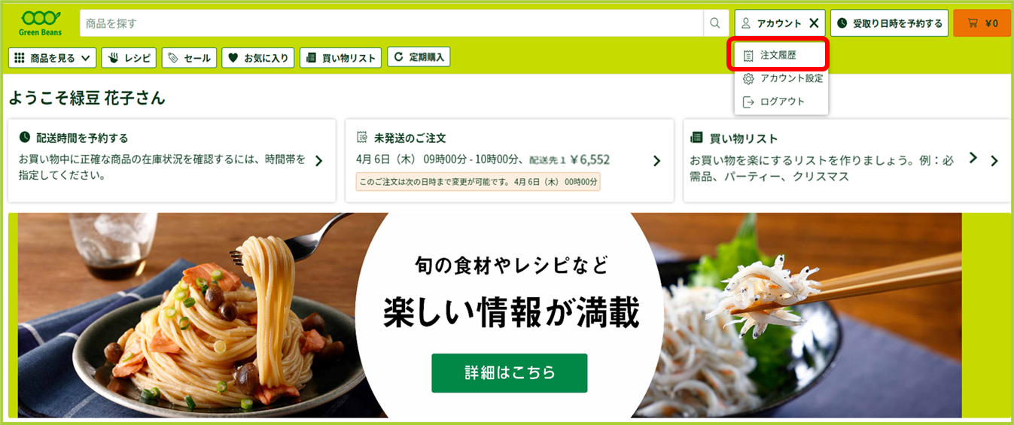Click the clock icon in 受取り日時を予約する
The height and width of the screenshot is (425, 1014).
[842, 23]
